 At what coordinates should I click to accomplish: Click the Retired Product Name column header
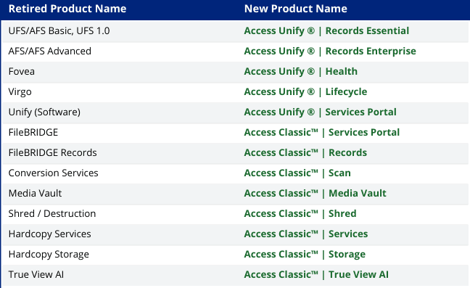(x=67, y=9)
